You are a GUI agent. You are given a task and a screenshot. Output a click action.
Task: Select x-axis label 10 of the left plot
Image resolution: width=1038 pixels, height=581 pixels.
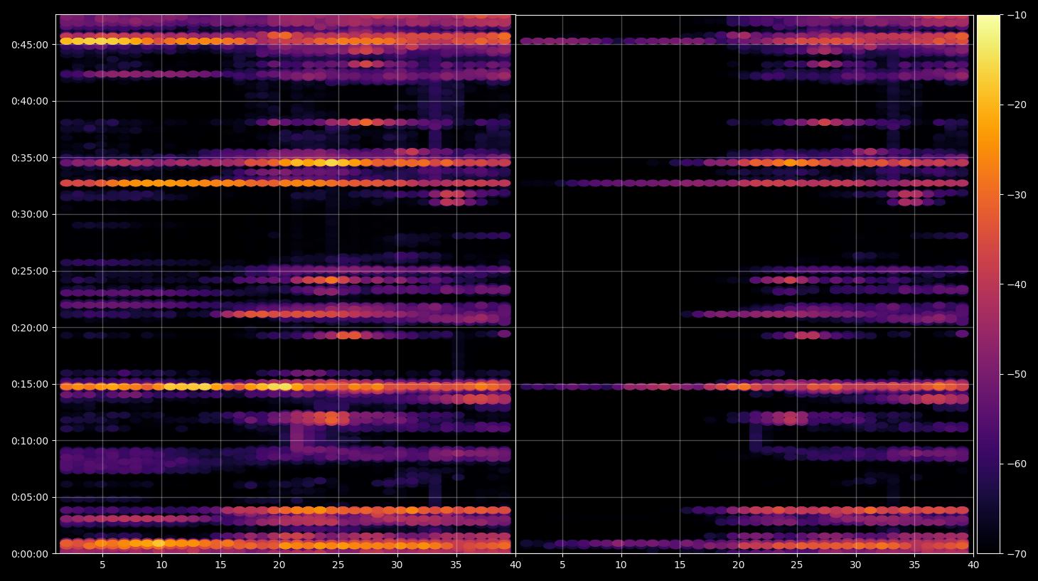(x=161, y=565)
